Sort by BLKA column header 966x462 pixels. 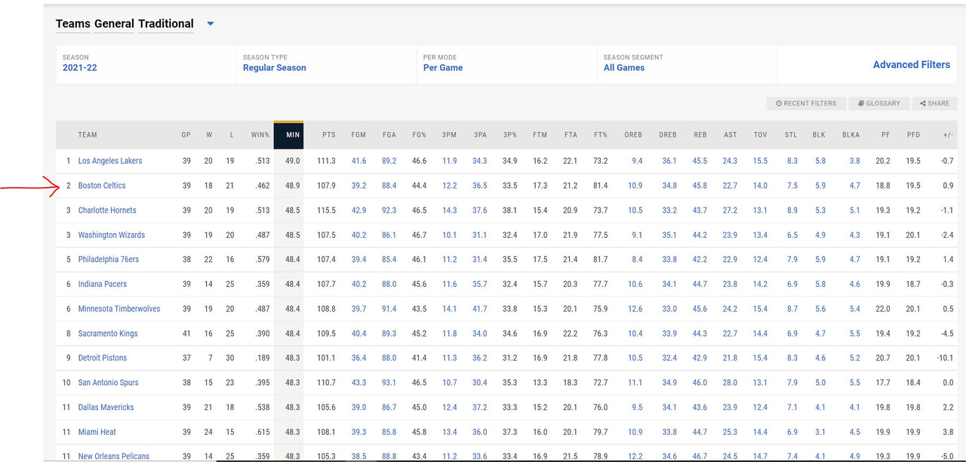(x=851, y=135)
